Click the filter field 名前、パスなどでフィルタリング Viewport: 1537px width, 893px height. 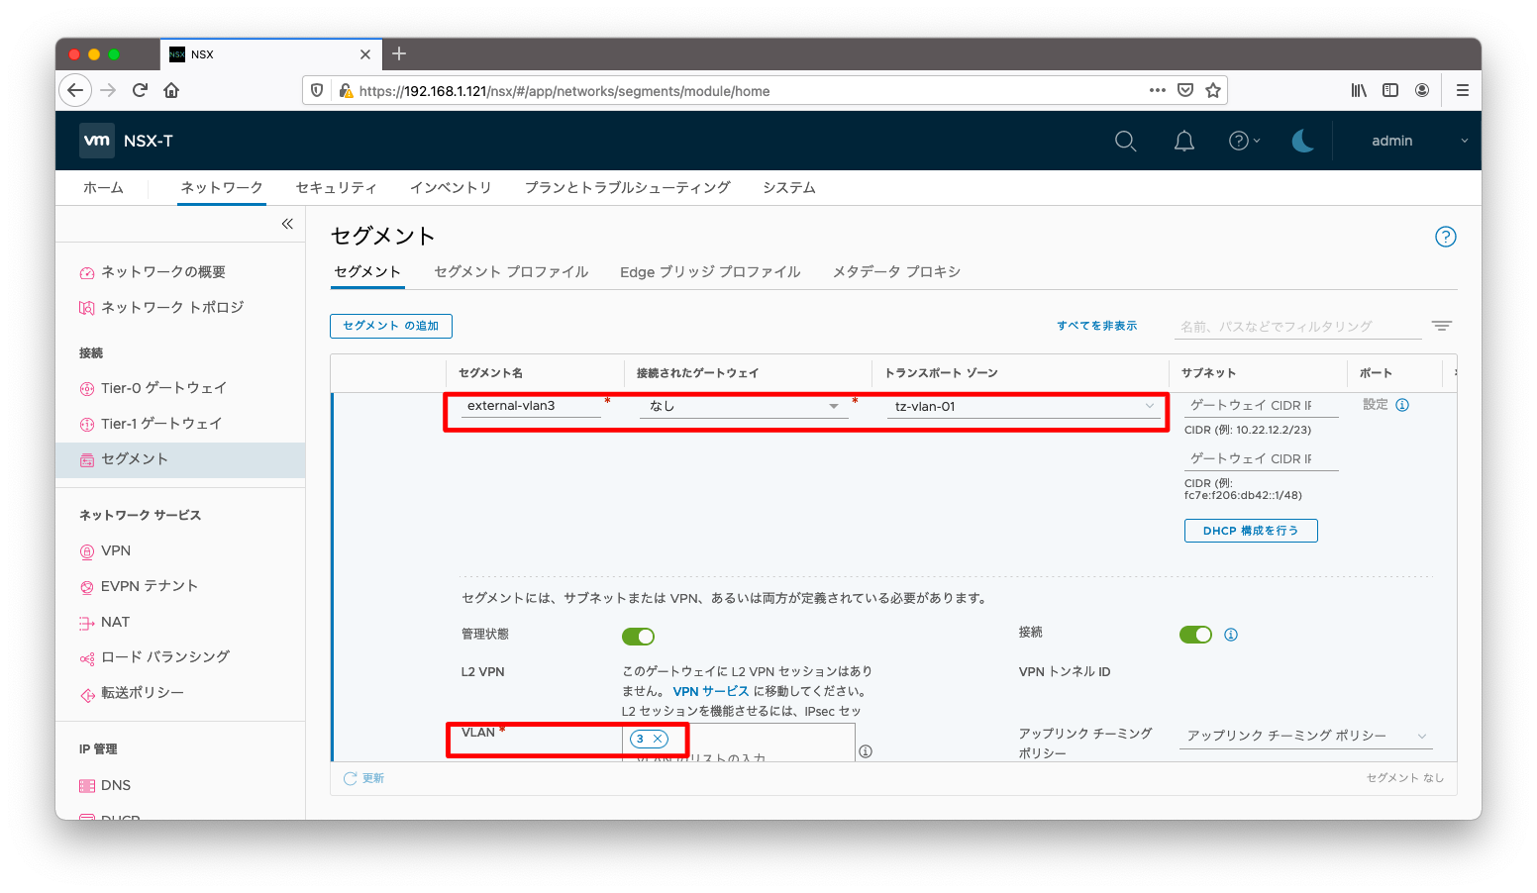1298,326
